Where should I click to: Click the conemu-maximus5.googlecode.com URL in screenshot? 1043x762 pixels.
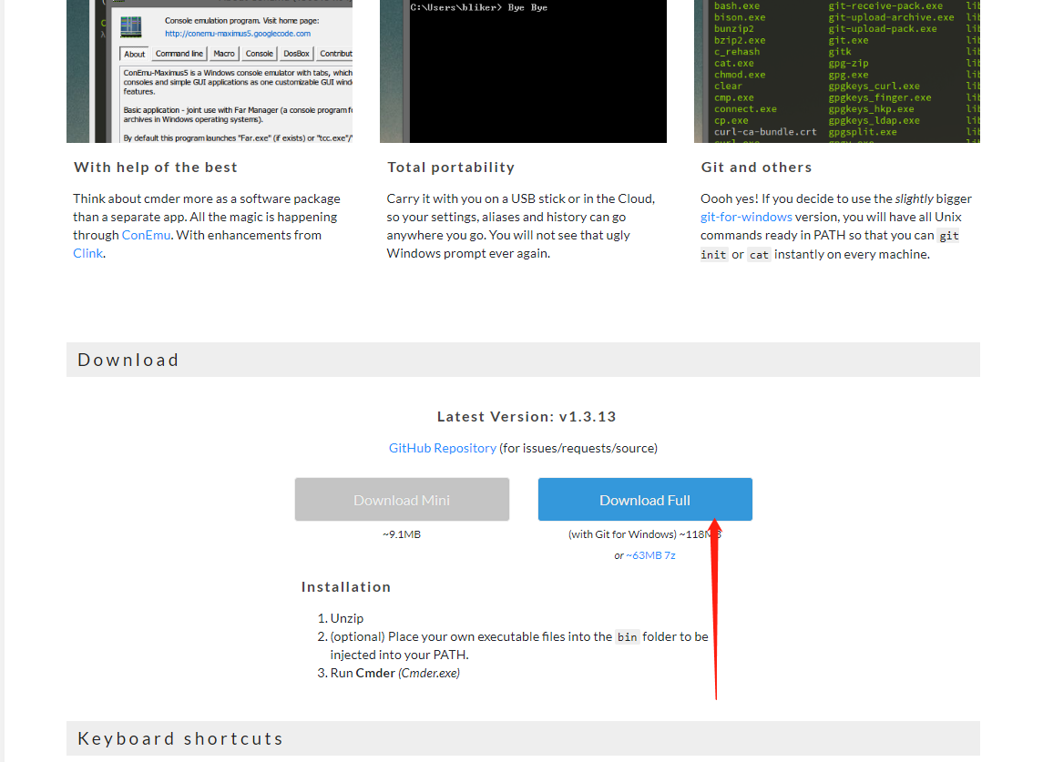pos(238,34)
